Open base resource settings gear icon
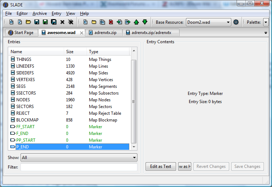This screenshot has height=187, width=272. pyautogui.click(x=236, y=22)
